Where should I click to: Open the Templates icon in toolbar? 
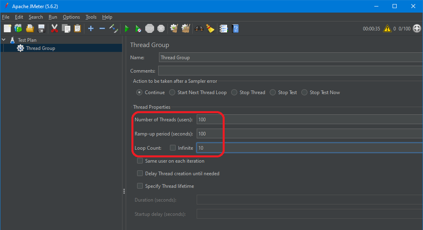click(x=18, y=28)
